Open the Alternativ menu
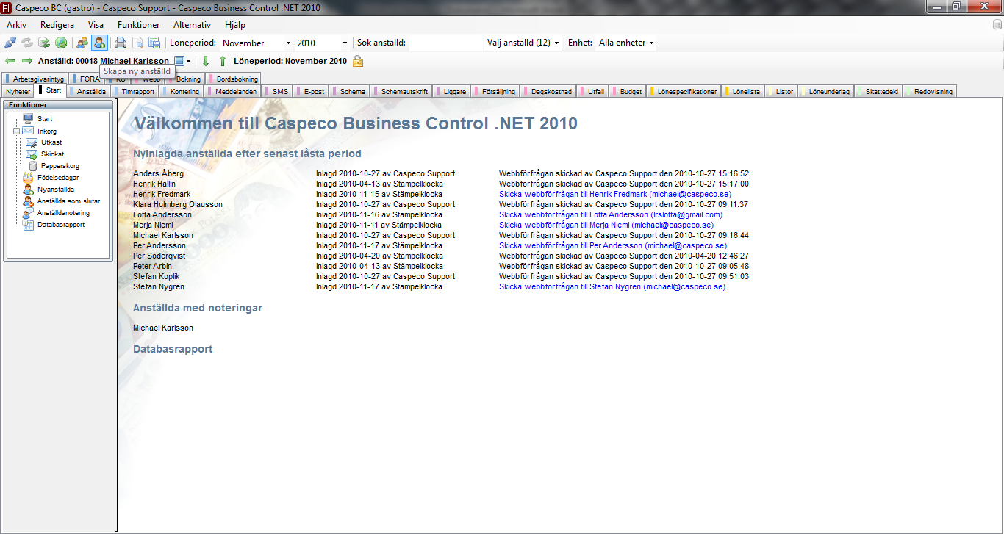The image size is (1004, 534). (192, 24)
